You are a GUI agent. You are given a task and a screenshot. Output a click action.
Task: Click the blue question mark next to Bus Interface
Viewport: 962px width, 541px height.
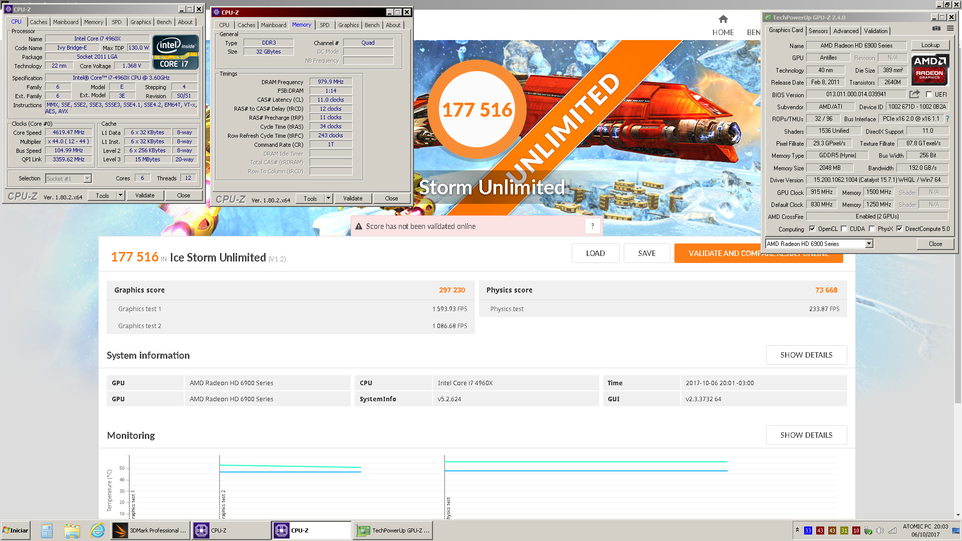[x=947, y=119]
